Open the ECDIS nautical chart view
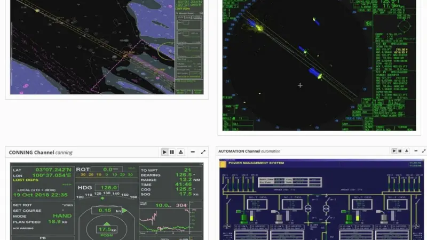 tap(107, 47)
